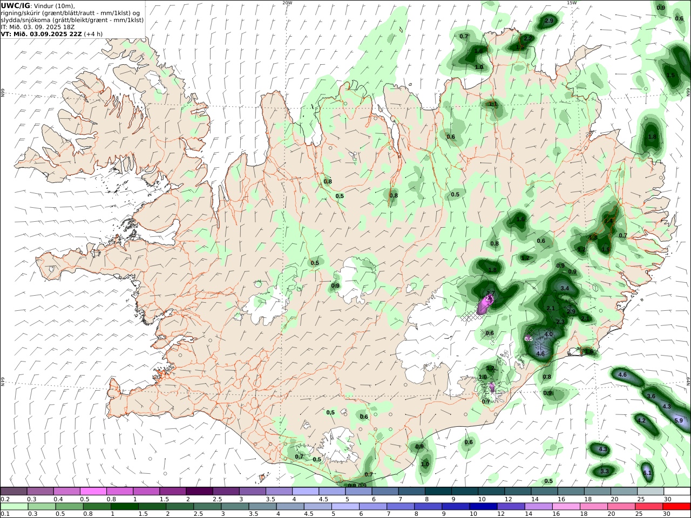Image resolution: width=691 pixels, height=518 pixels.
Task: Select the 'slydda/snjókoma' snow legend description line
Action: (x=72, y=20)
